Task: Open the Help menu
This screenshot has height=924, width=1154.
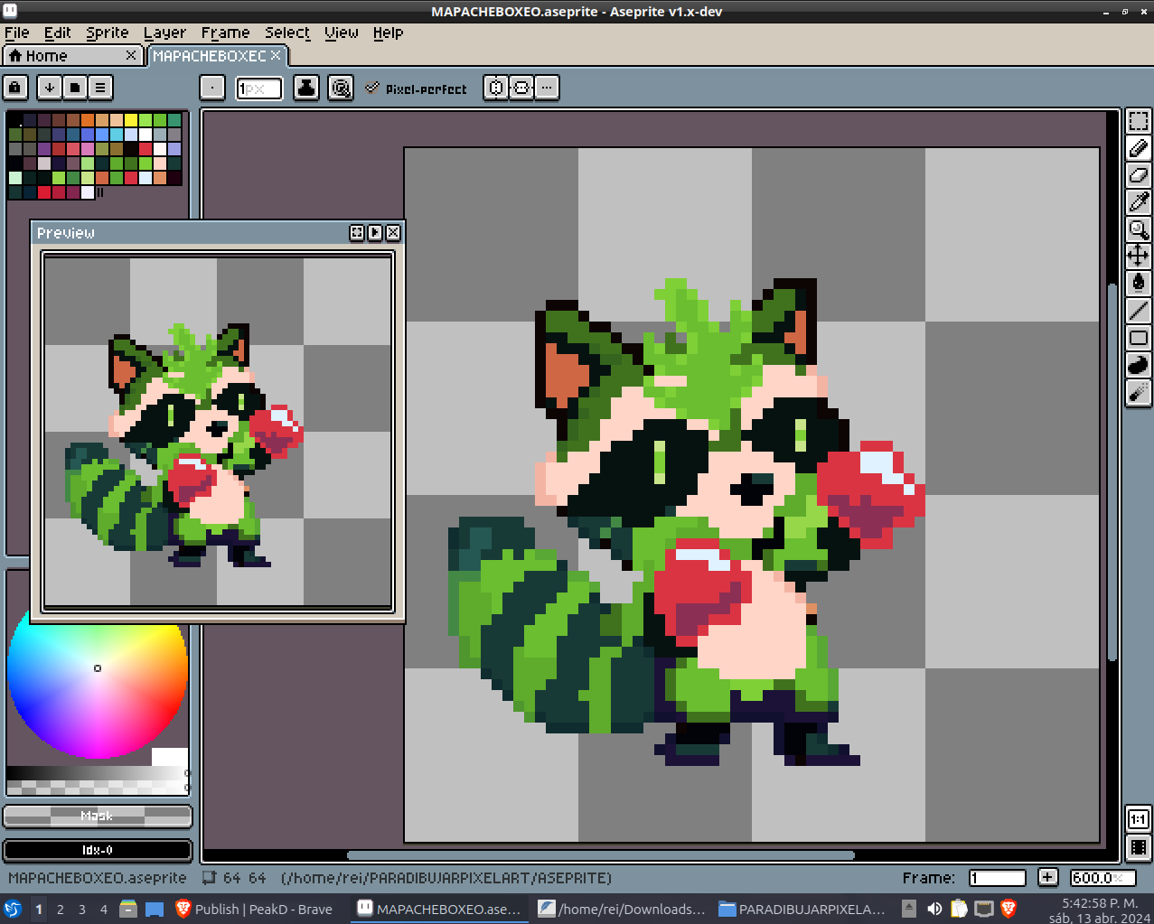Action: (x=389, y=33)
